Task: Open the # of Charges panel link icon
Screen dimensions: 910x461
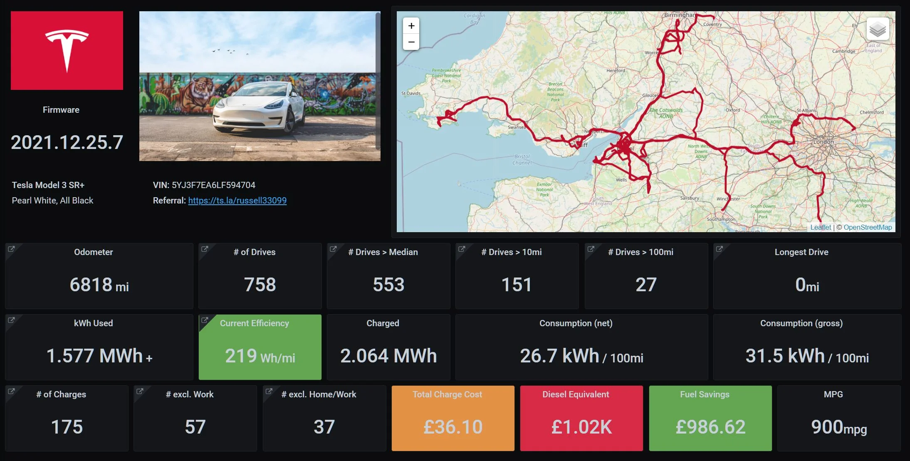Action: (x=11, y=391)
